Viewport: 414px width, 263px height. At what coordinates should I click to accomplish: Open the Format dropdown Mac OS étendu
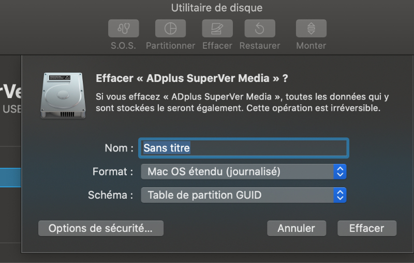tap(243, 172)
